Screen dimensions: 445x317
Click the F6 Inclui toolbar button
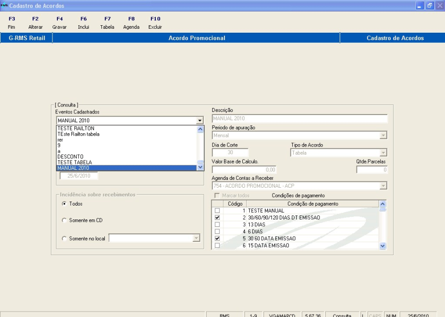[x=84, y=23]
